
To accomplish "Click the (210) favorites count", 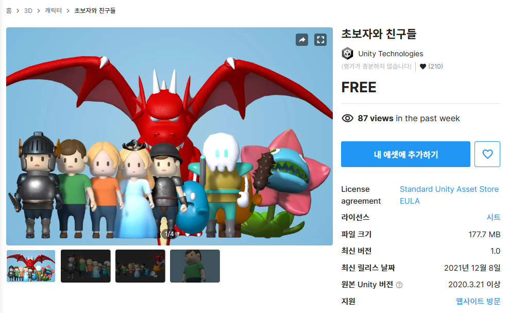I will 435,67.
